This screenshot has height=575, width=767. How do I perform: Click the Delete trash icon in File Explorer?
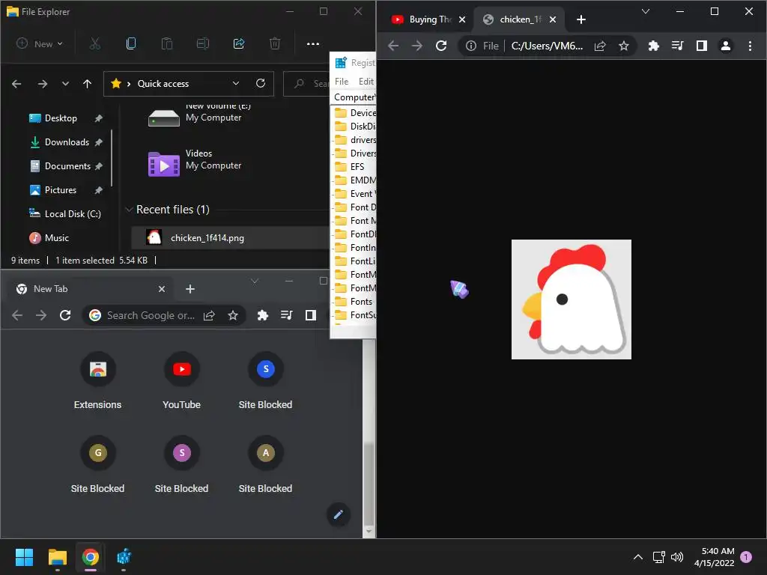pyautogui.click(x=275, y=43)
